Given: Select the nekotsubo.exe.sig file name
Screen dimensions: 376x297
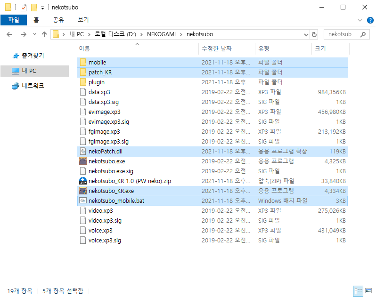Looking at the screenshot, I should click(111, 171).
